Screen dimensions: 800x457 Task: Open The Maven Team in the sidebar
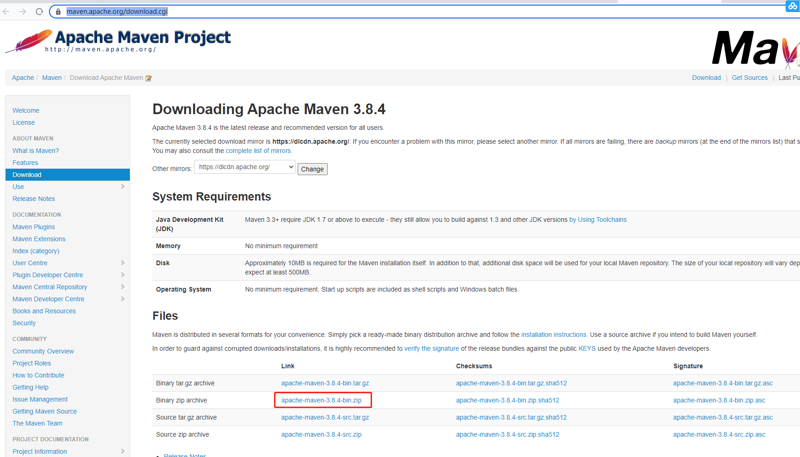pyautogui.click(x=37, y=423)
